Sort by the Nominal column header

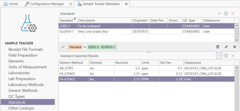tap(127, 63)
